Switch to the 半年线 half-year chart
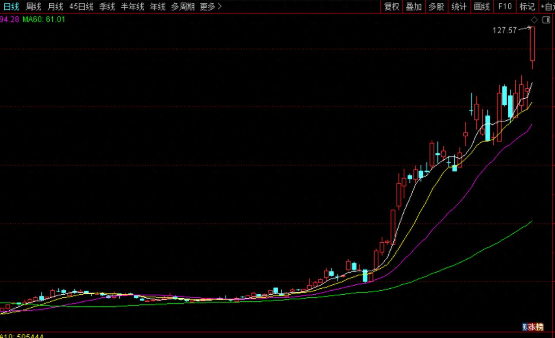This screenshot has width=555, height=338. [132, 6]
